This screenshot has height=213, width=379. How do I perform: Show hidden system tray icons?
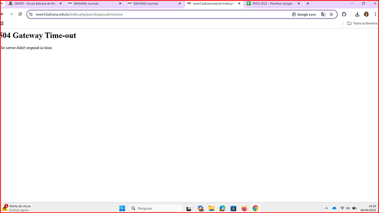[326, 208]
